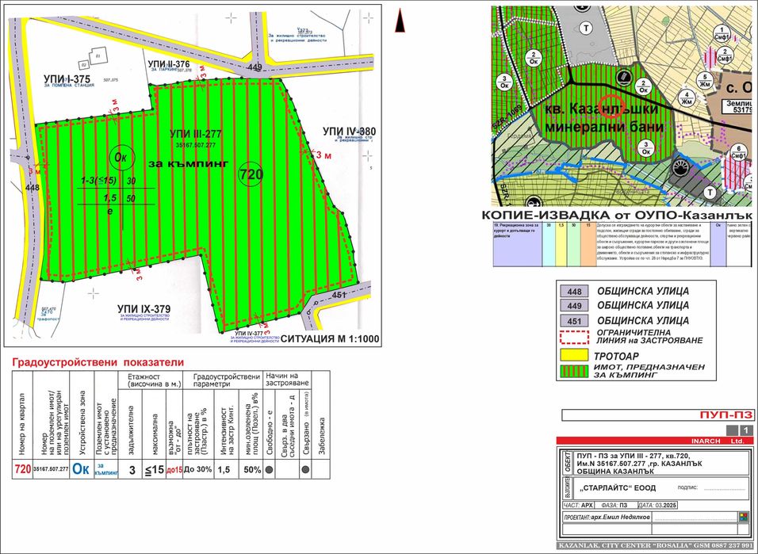Select the designer name арх.Емил Недялков
Image resolution: width=758 pixels, height=554 pixels.
tap(620, 518)
